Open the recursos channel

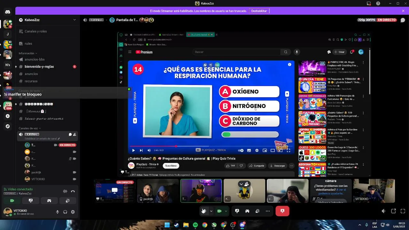48,81
